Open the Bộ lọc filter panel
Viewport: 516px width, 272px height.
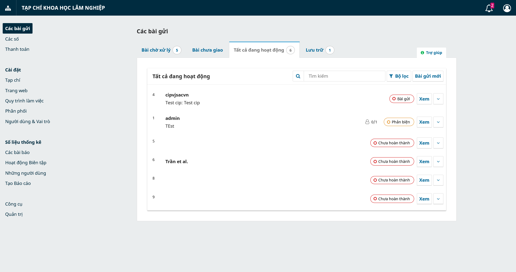pos(399,76)
